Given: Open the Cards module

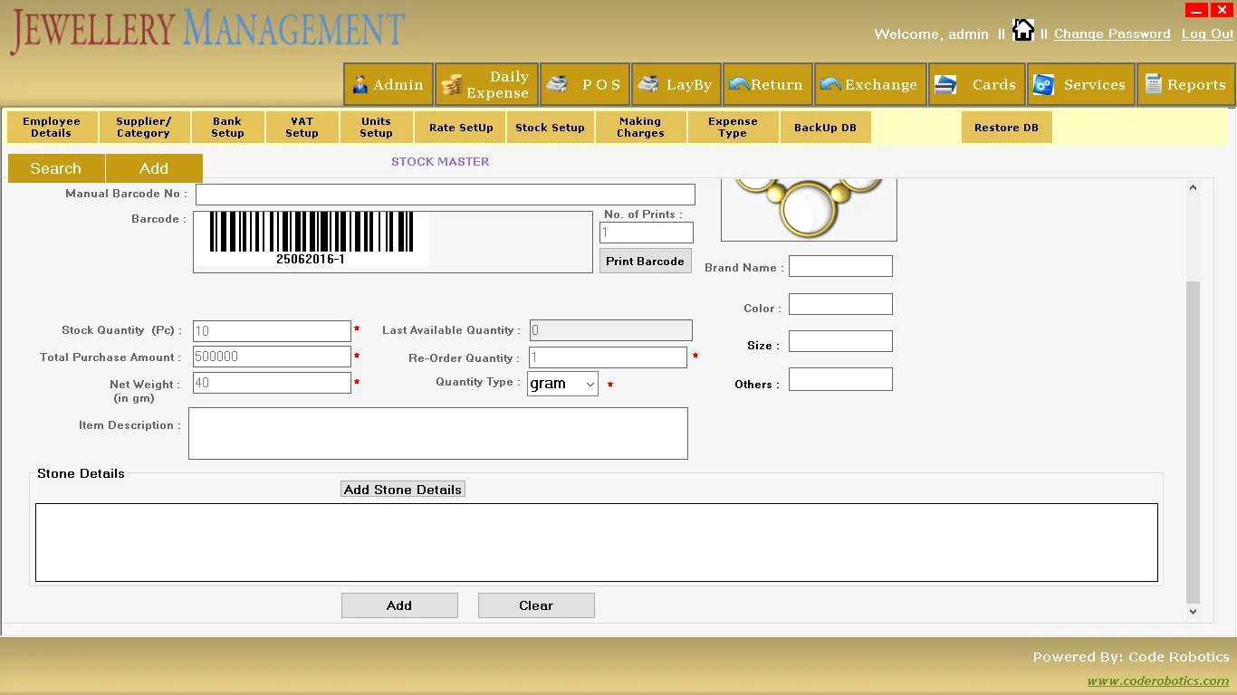Looking at the screenshot, I should point(977,84).
